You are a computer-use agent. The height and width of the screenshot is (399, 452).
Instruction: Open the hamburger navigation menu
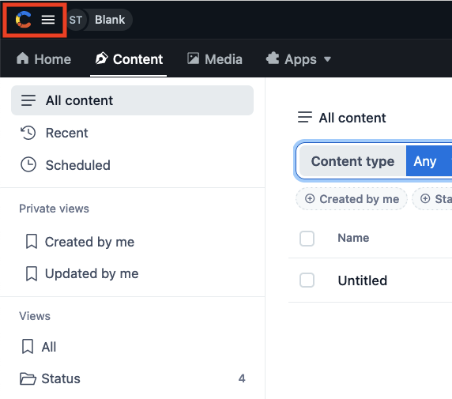click(48, 20)
